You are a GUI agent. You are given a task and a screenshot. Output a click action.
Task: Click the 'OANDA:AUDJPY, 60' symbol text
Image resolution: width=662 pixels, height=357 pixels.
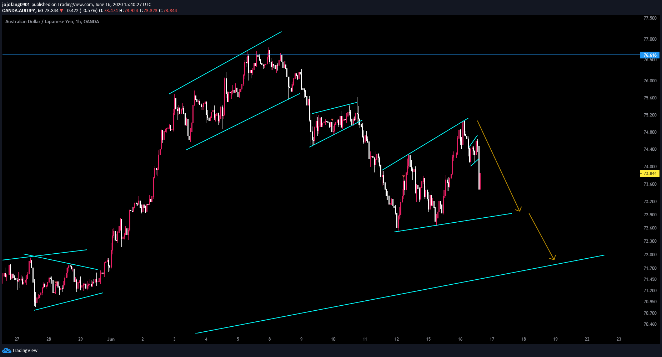coord(22,11)
